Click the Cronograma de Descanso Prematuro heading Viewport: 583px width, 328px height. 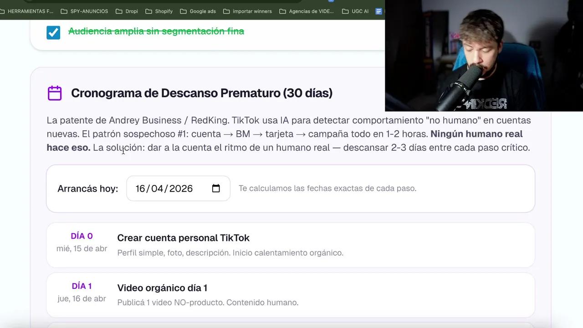pos(202,93)
